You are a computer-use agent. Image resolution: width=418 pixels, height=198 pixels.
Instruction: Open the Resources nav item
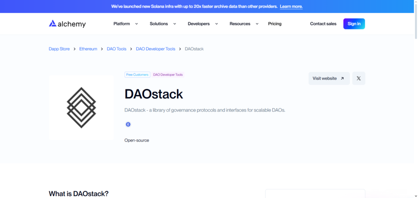[240, 24]
